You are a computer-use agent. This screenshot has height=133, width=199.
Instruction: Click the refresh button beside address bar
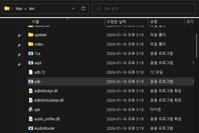coord(83,9)
